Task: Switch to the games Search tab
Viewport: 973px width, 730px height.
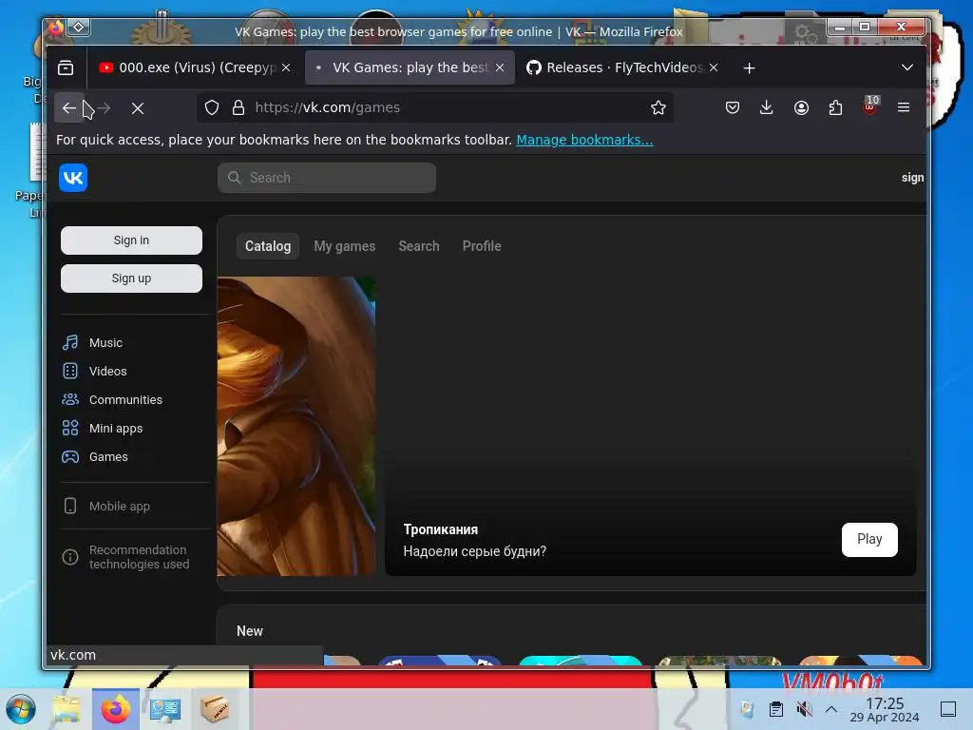Action: point(419,246)
